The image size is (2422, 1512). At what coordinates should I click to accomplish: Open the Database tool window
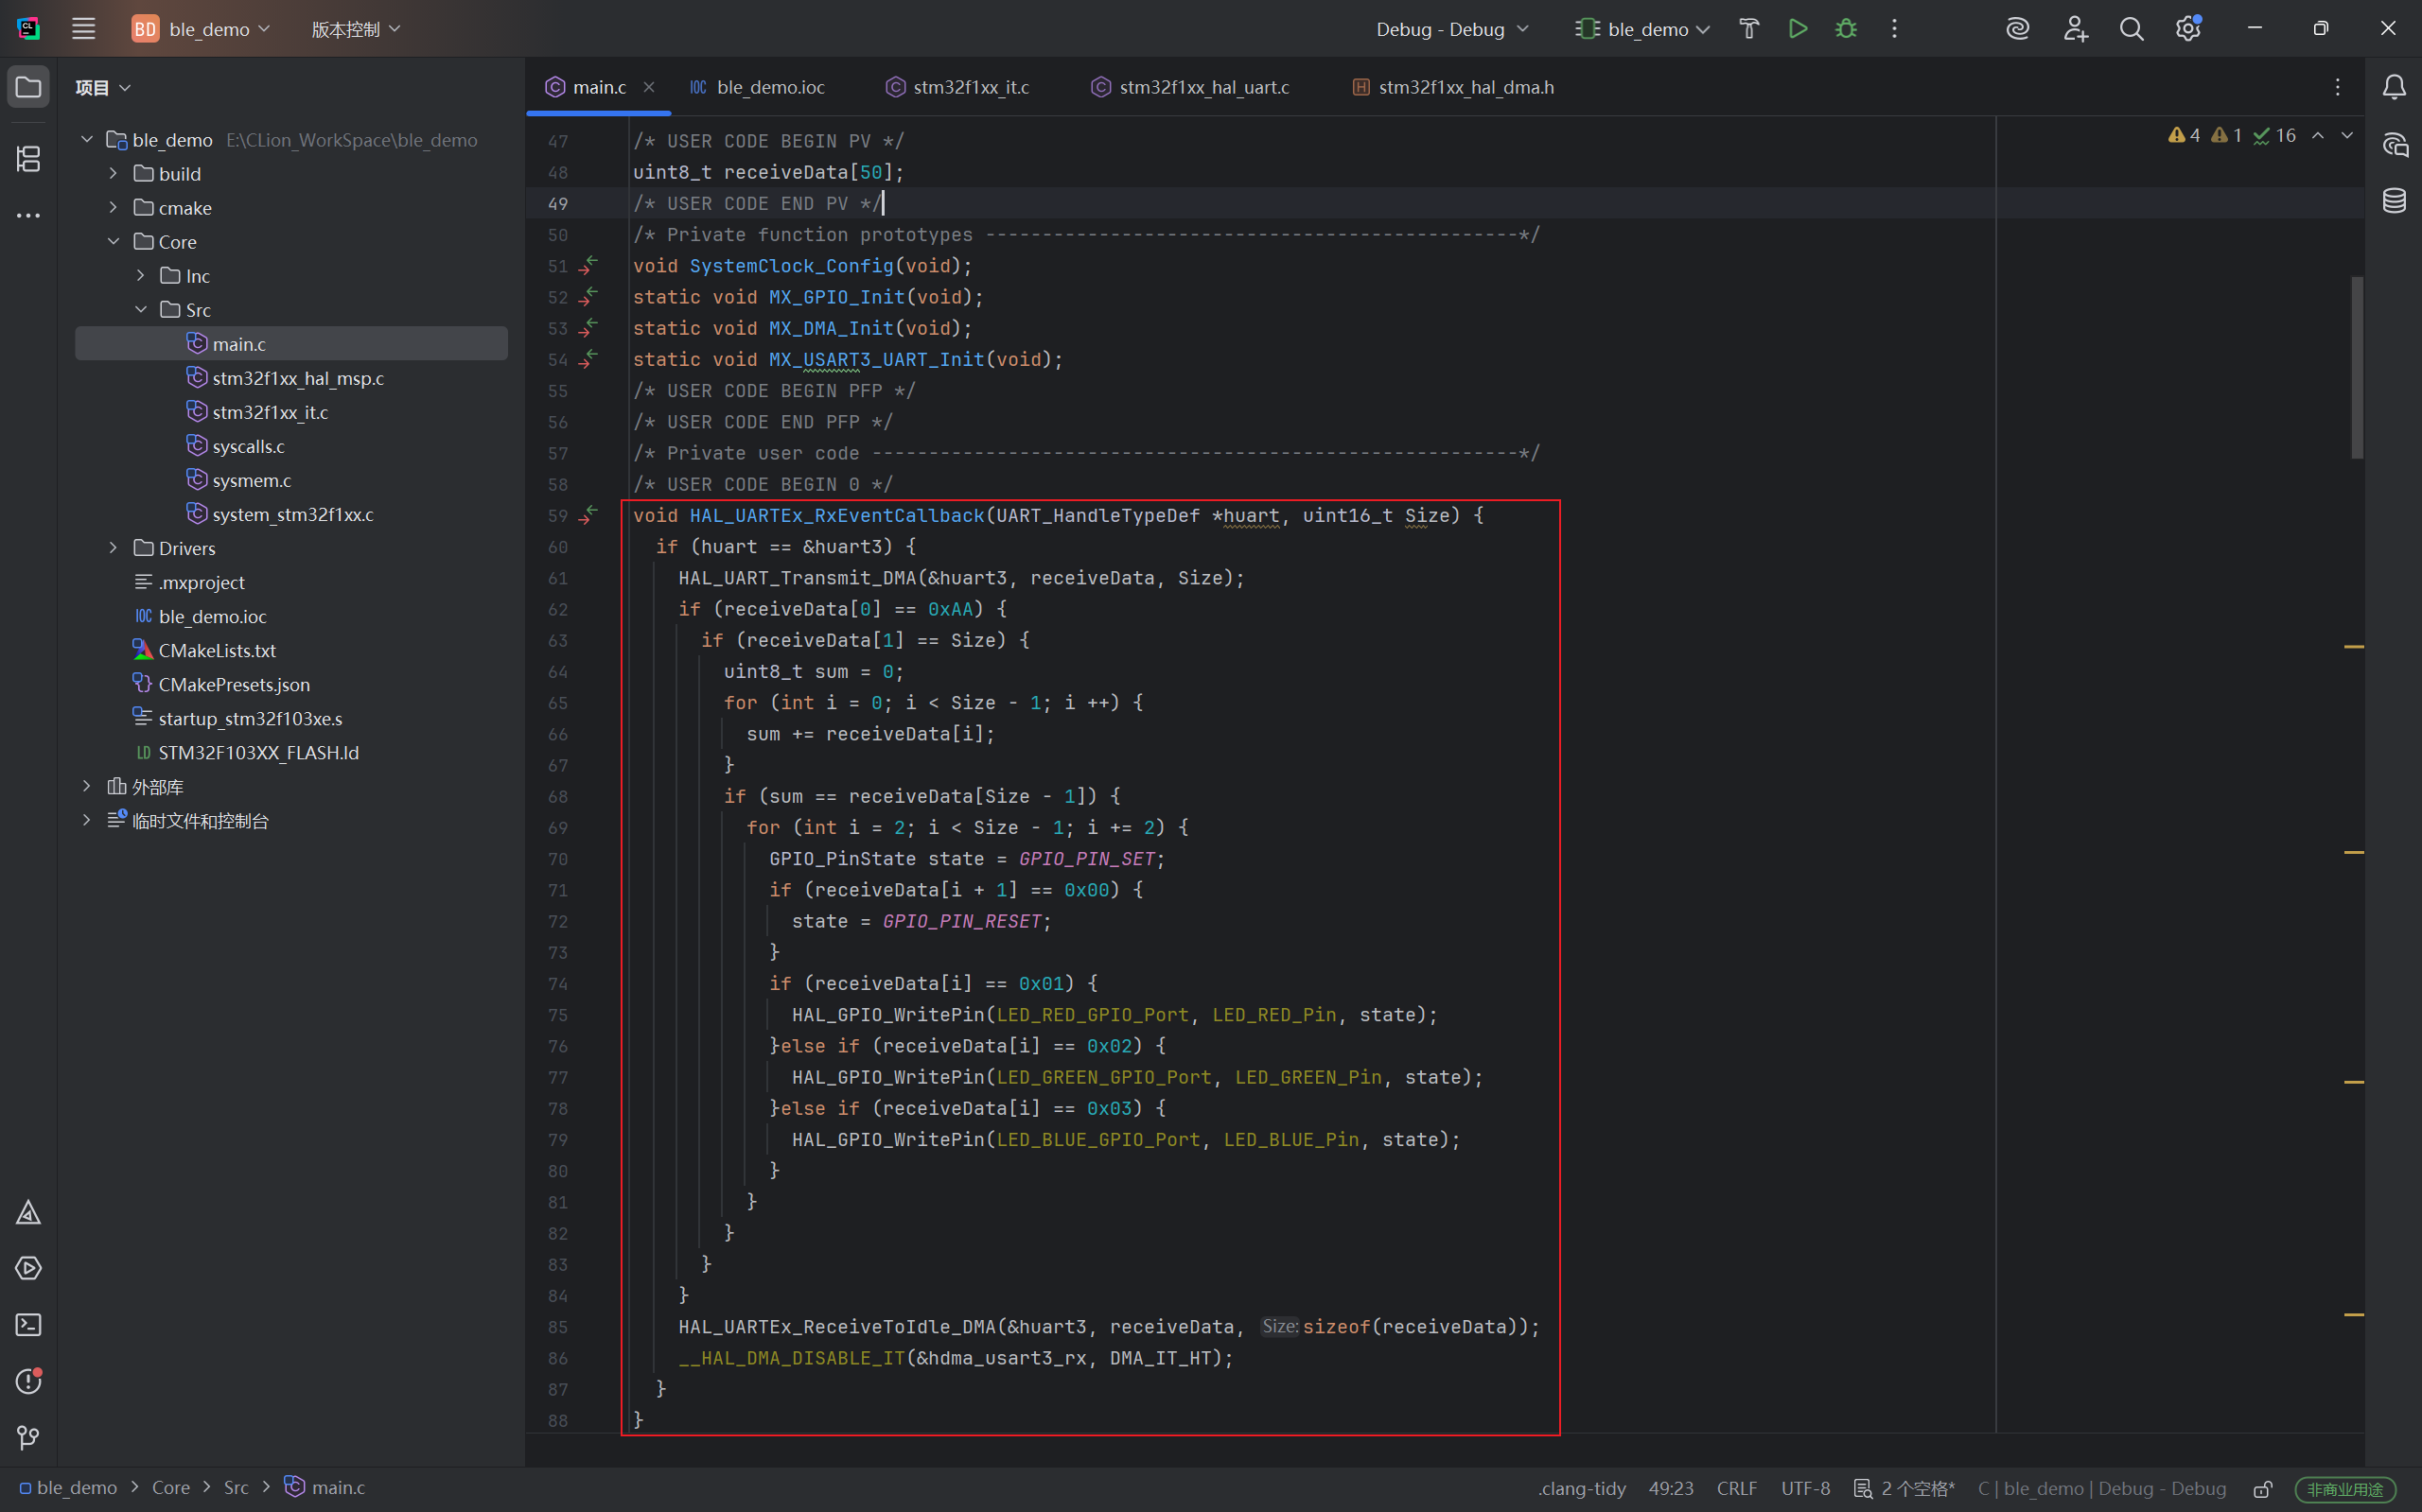click(2394, 200)
